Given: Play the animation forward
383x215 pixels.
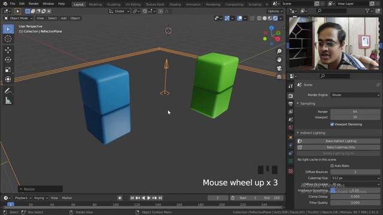Looking at the screenshot, I should (x=149, y=198).
